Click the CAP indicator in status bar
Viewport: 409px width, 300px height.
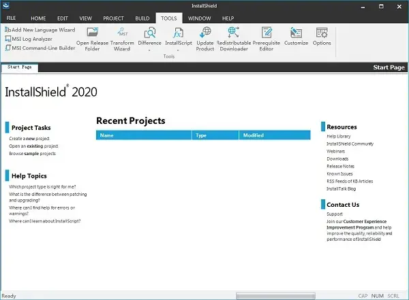click(363, 296)
